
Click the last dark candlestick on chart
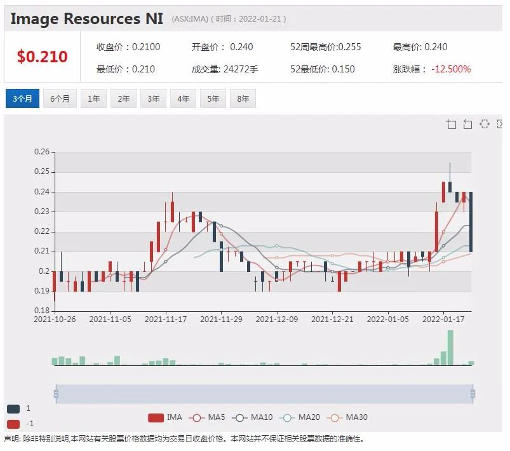[x=471, y=222]
